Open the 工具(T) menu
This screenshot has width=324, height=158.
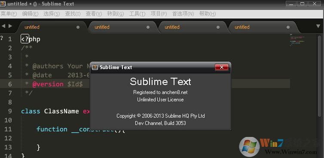137,14
